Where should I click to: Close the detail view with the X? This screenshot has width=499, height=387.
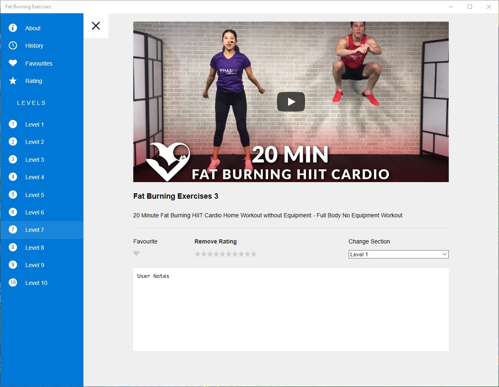(x=96, y=25)
